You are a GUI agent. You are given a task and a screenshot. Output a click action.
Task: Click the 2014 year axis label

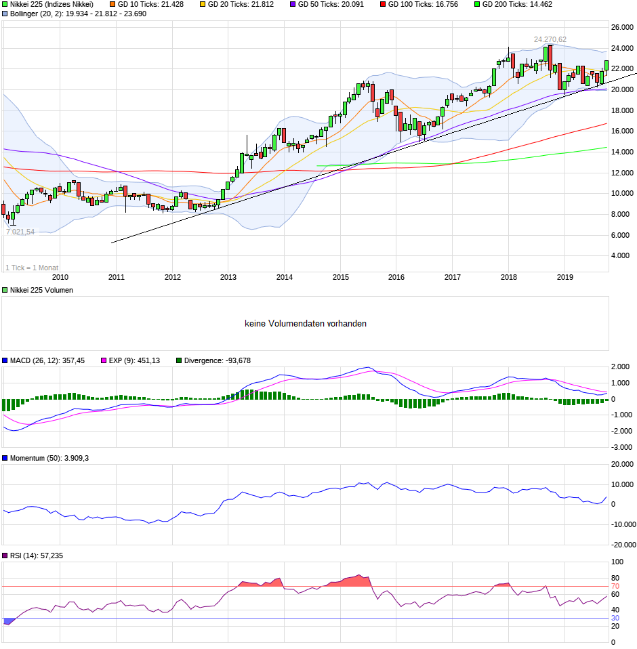(285, 277)
